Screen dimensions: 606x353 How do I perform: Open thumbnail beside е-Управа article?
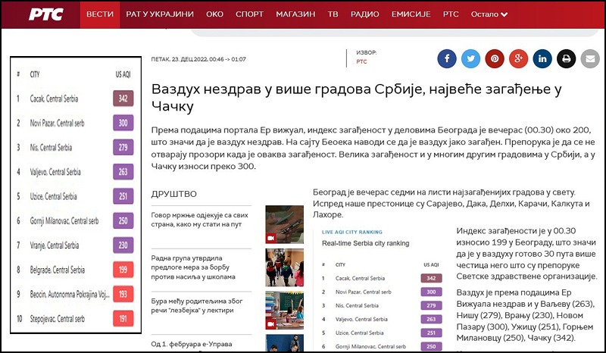tap(285, 342)
